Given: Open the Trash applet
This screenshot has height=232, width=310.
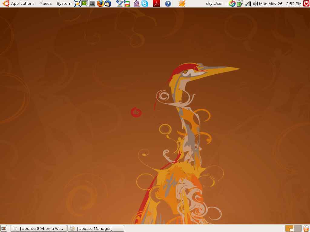Looking at the screenshot, I should tap(306, 228).
